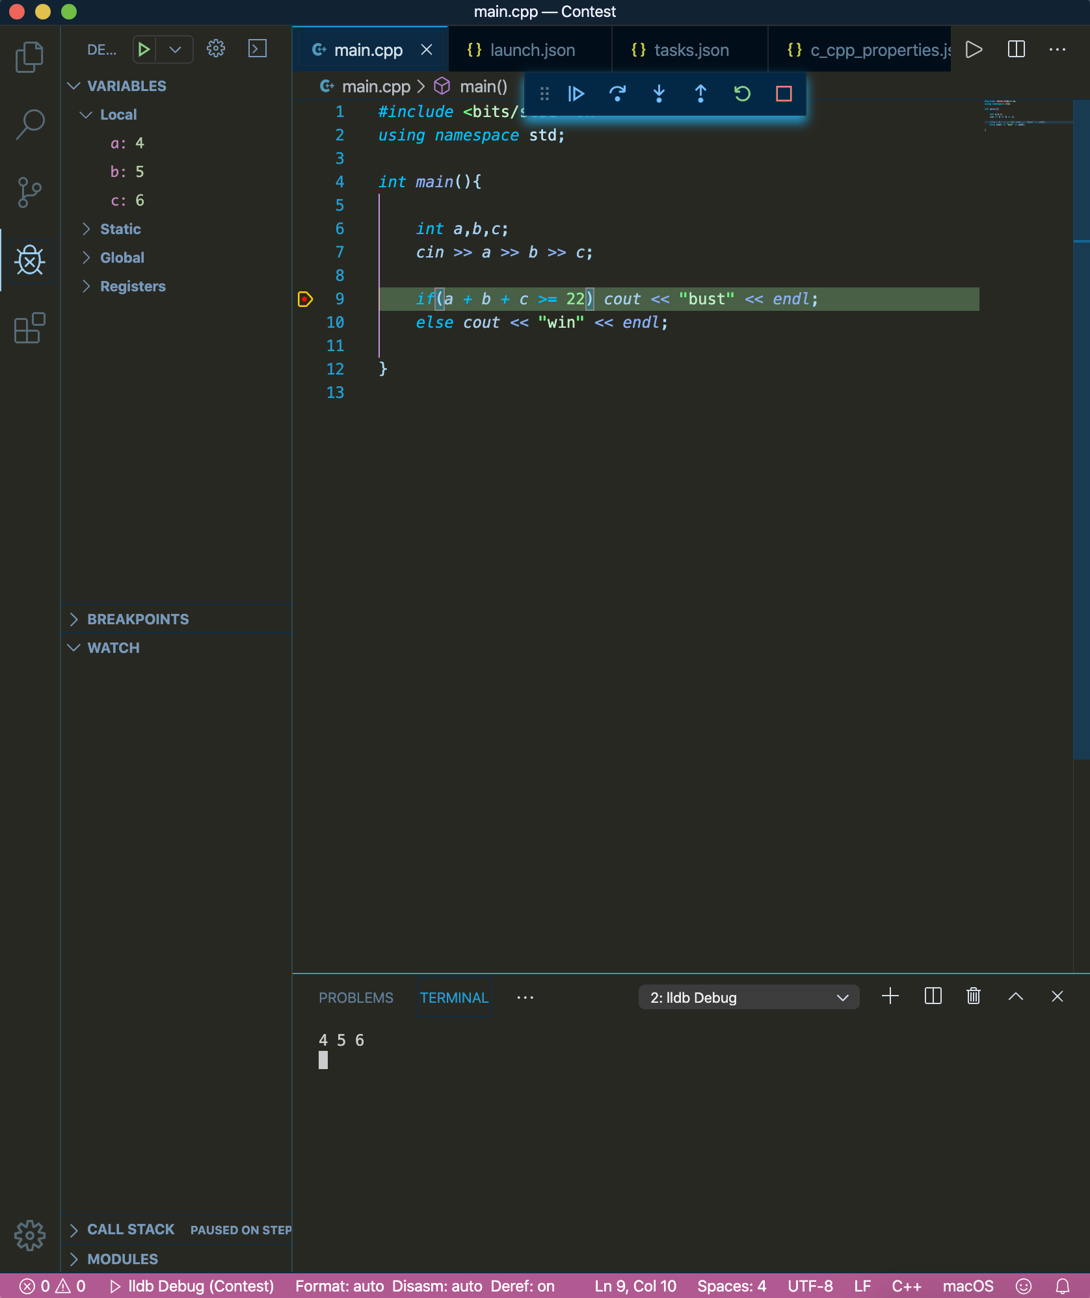
Task: Click lldb Debug (Contest) in status bar
Action: point(192,1286)
